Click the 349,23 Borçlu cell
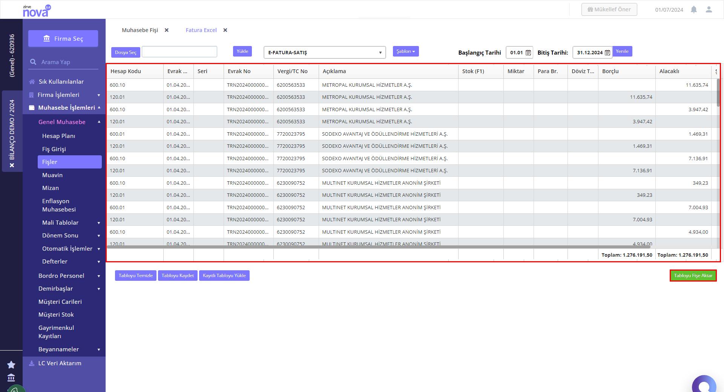 pos(627,195)
